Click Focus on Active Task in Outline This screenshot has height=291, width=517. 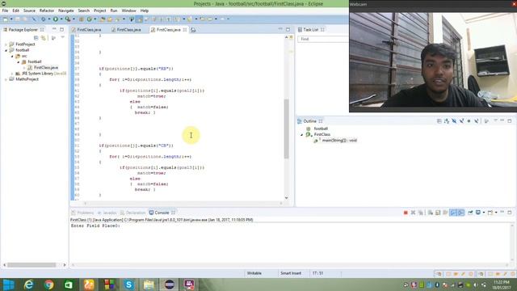pos(486,121)
